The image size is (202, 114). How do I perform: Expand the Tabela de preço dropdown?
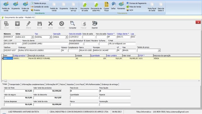(x=159, y=50)
